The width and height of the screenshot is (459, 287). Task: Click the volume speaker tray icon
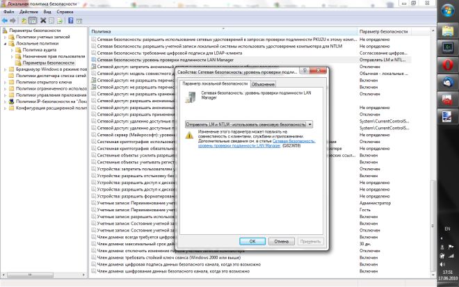coord(442,265)
